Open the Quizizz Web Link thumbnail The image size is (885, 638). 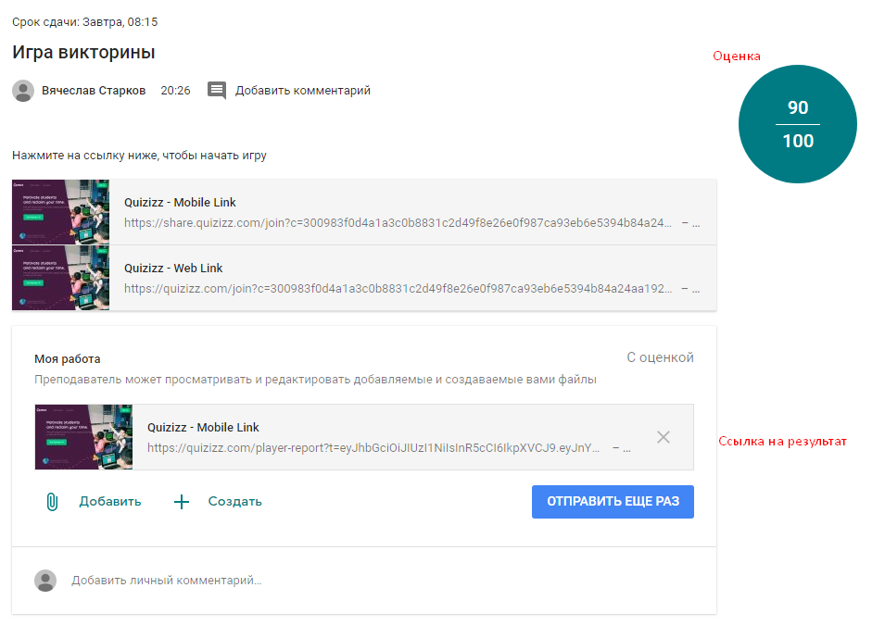(x=60, y=278)
